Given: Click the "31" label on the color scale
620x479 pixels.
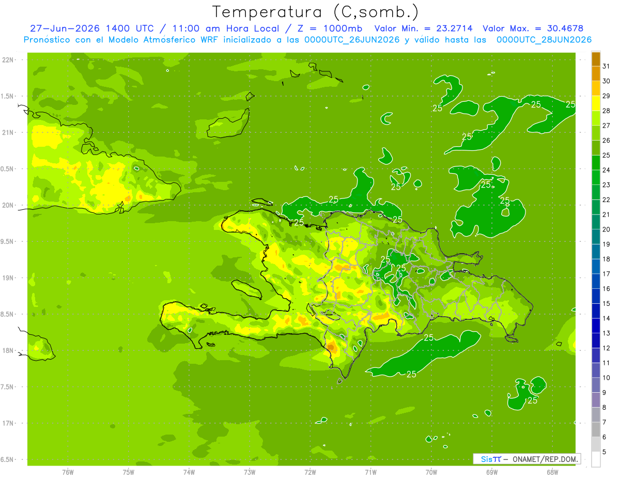Looking at the screenshot, I should (607, 67).
